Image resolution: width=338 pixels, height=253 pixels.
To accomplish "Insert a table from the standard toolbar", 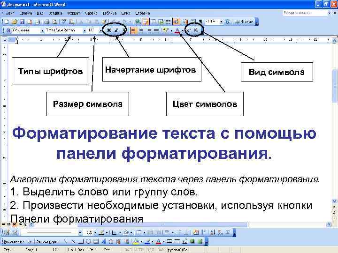I will (153, 22).
